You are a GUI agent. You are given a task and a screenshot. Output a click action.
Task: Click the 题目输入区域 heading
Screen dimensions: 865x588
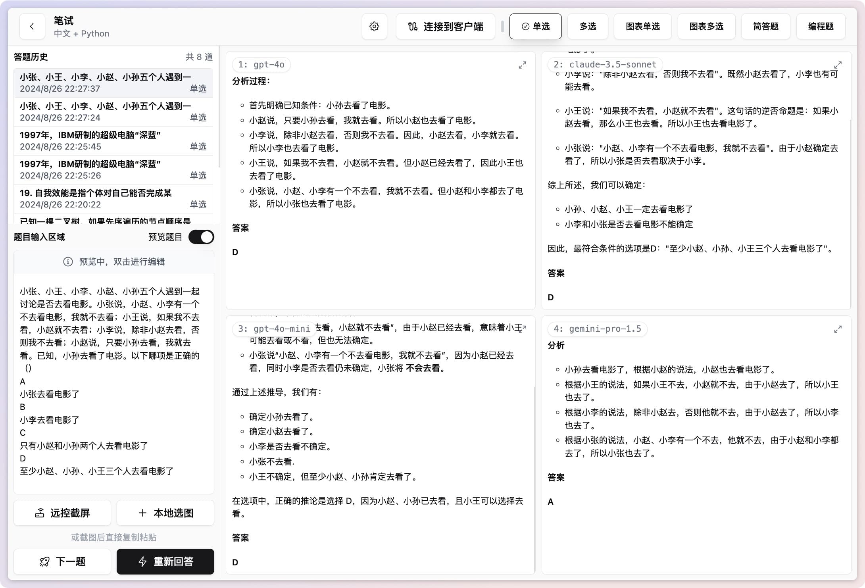39,237
